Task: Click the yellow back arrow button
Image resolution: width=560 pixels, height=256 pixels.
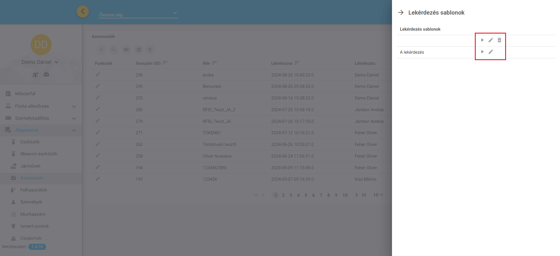Action: [x=83, y=11]
